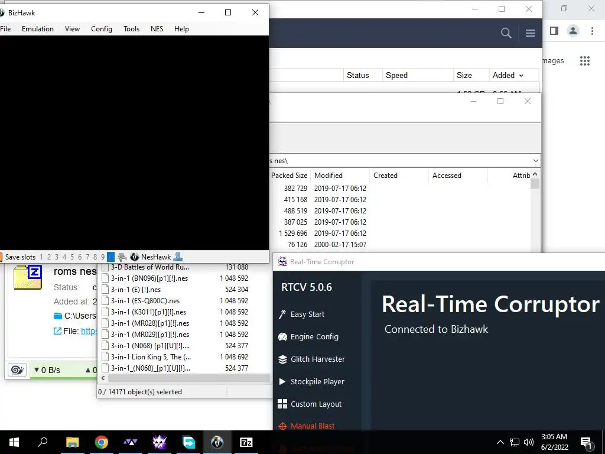The image size is (605, 454).
Task: Open the C:\Users folder location link
Action: [75, 316]
